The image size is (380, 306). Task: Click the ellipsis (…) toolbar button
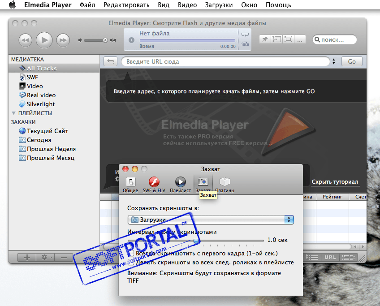point(300,39)
